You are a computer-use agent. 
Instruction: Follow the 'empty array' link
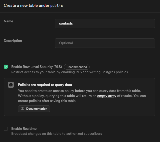pos(107,96)
